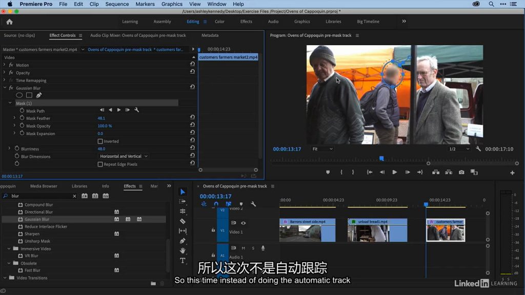
Task: Enable Repeat Edge Pixels checkbox
Action: (100, 164)
